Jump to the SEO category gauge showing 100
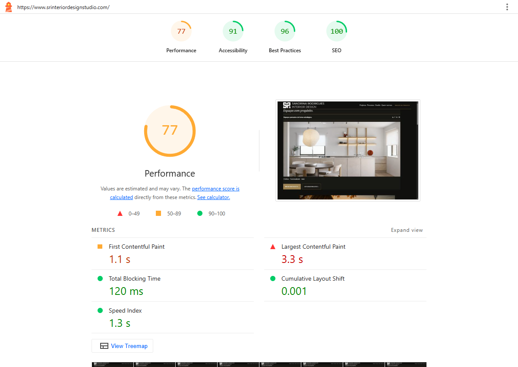 (337, 37)
